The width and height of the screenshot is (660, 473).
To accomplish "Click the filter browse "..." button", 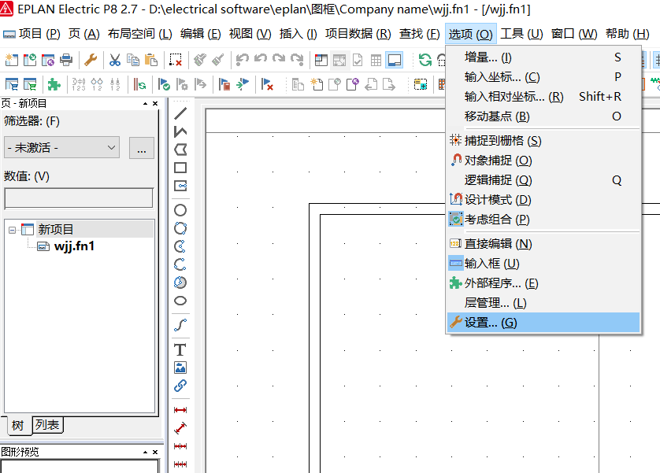I will pyautogui.click(x=141, y=148).
